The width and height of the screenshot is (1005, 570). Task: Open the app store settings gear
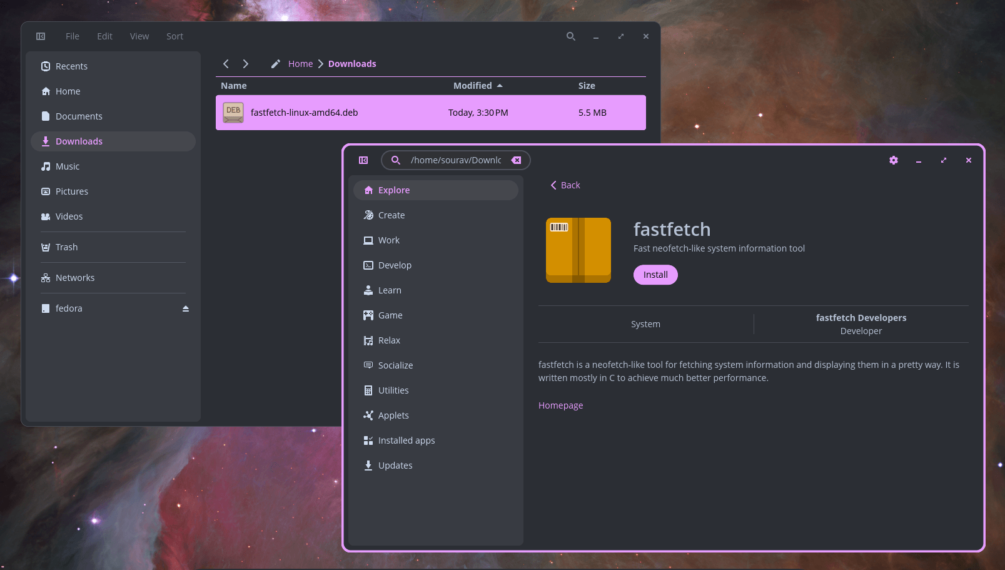(893, 160)
